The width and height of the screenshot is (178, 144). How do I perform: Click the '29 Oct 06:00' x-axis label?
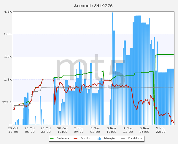pos(30,130)
